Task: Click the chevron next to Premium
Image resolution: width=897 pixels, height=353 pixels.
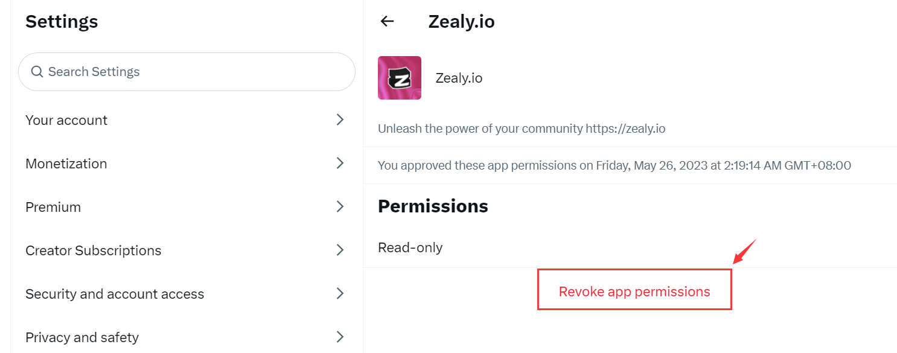Action: click(340, 207)
